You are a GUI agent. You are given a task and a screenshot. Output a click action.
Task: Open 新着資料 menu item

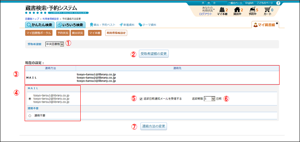(x=127, y=25)
